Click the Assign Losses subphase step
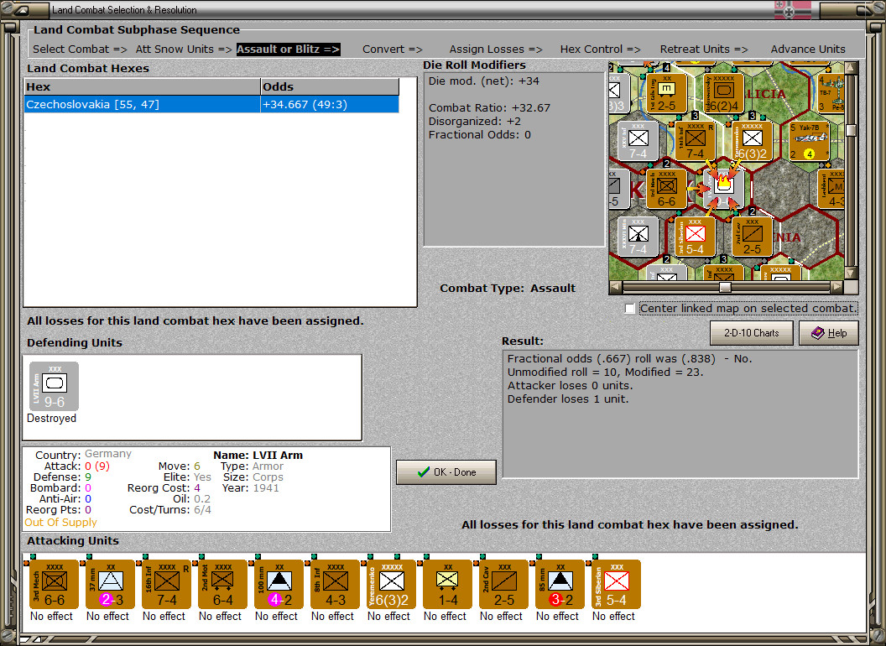886x646 pixels. pos(496,49)
